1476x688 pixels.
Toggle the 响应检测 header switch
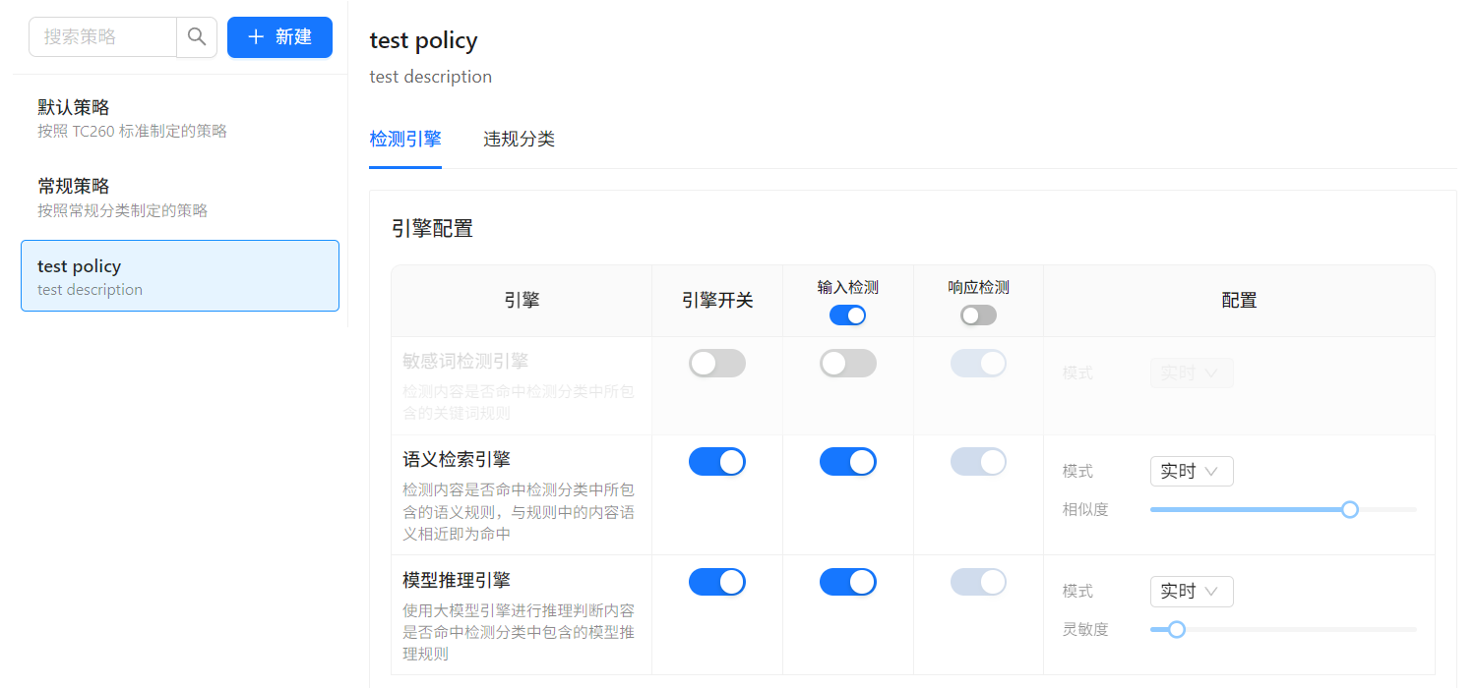(978, 315)
